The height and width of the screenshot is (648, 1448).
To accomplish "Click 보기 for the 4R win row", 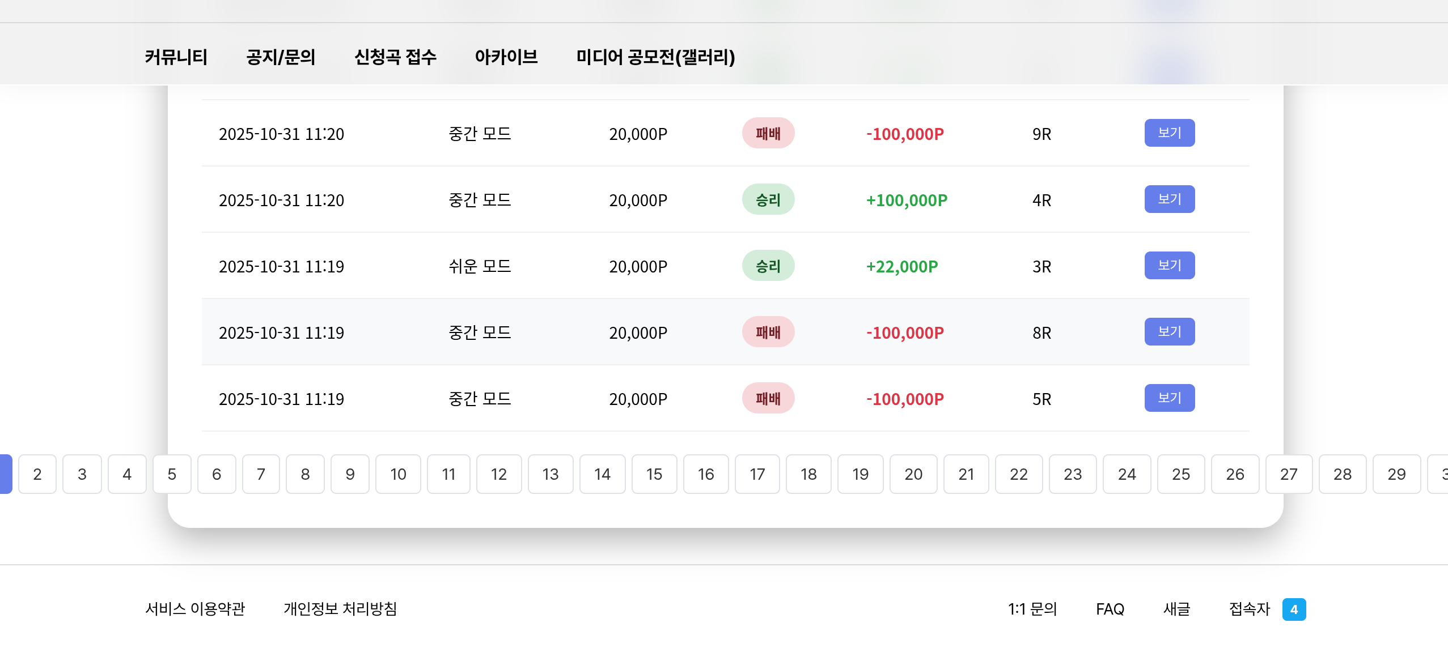I will pos(1169,199).
